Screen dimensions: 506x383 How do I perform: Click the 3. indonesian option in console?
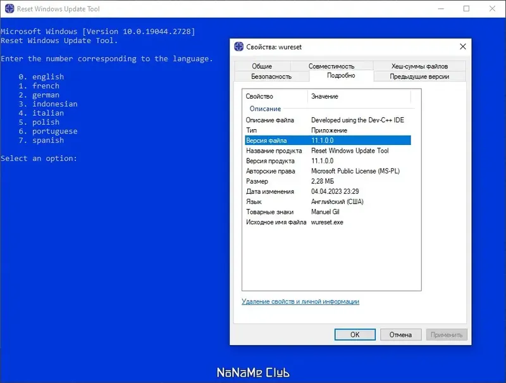coord(48,104)
